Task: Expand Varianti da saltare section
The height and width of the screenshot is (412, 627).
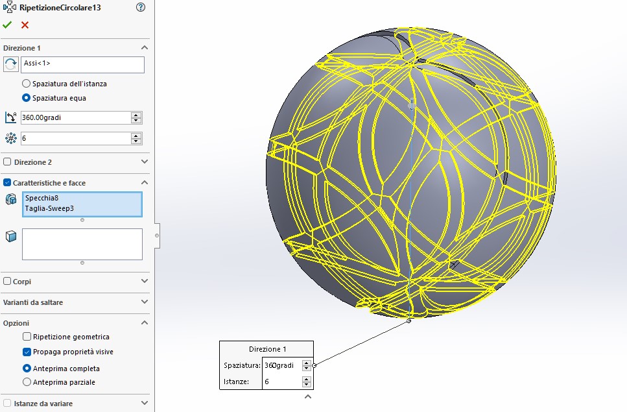Action: coord(144,302)
